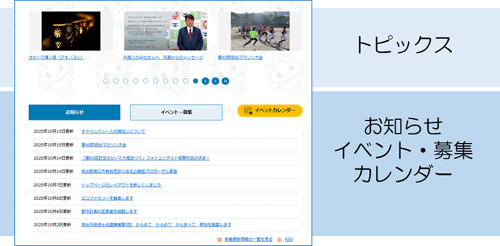Jump to the first carousel dot
The width and height of the screenshot is (500, 246).
(106, 81)
